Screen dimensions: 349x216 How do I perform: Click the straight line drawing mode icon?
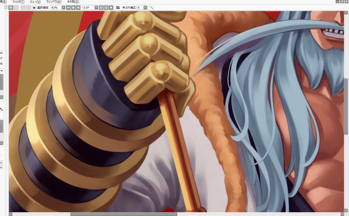[x=152, y=8]
